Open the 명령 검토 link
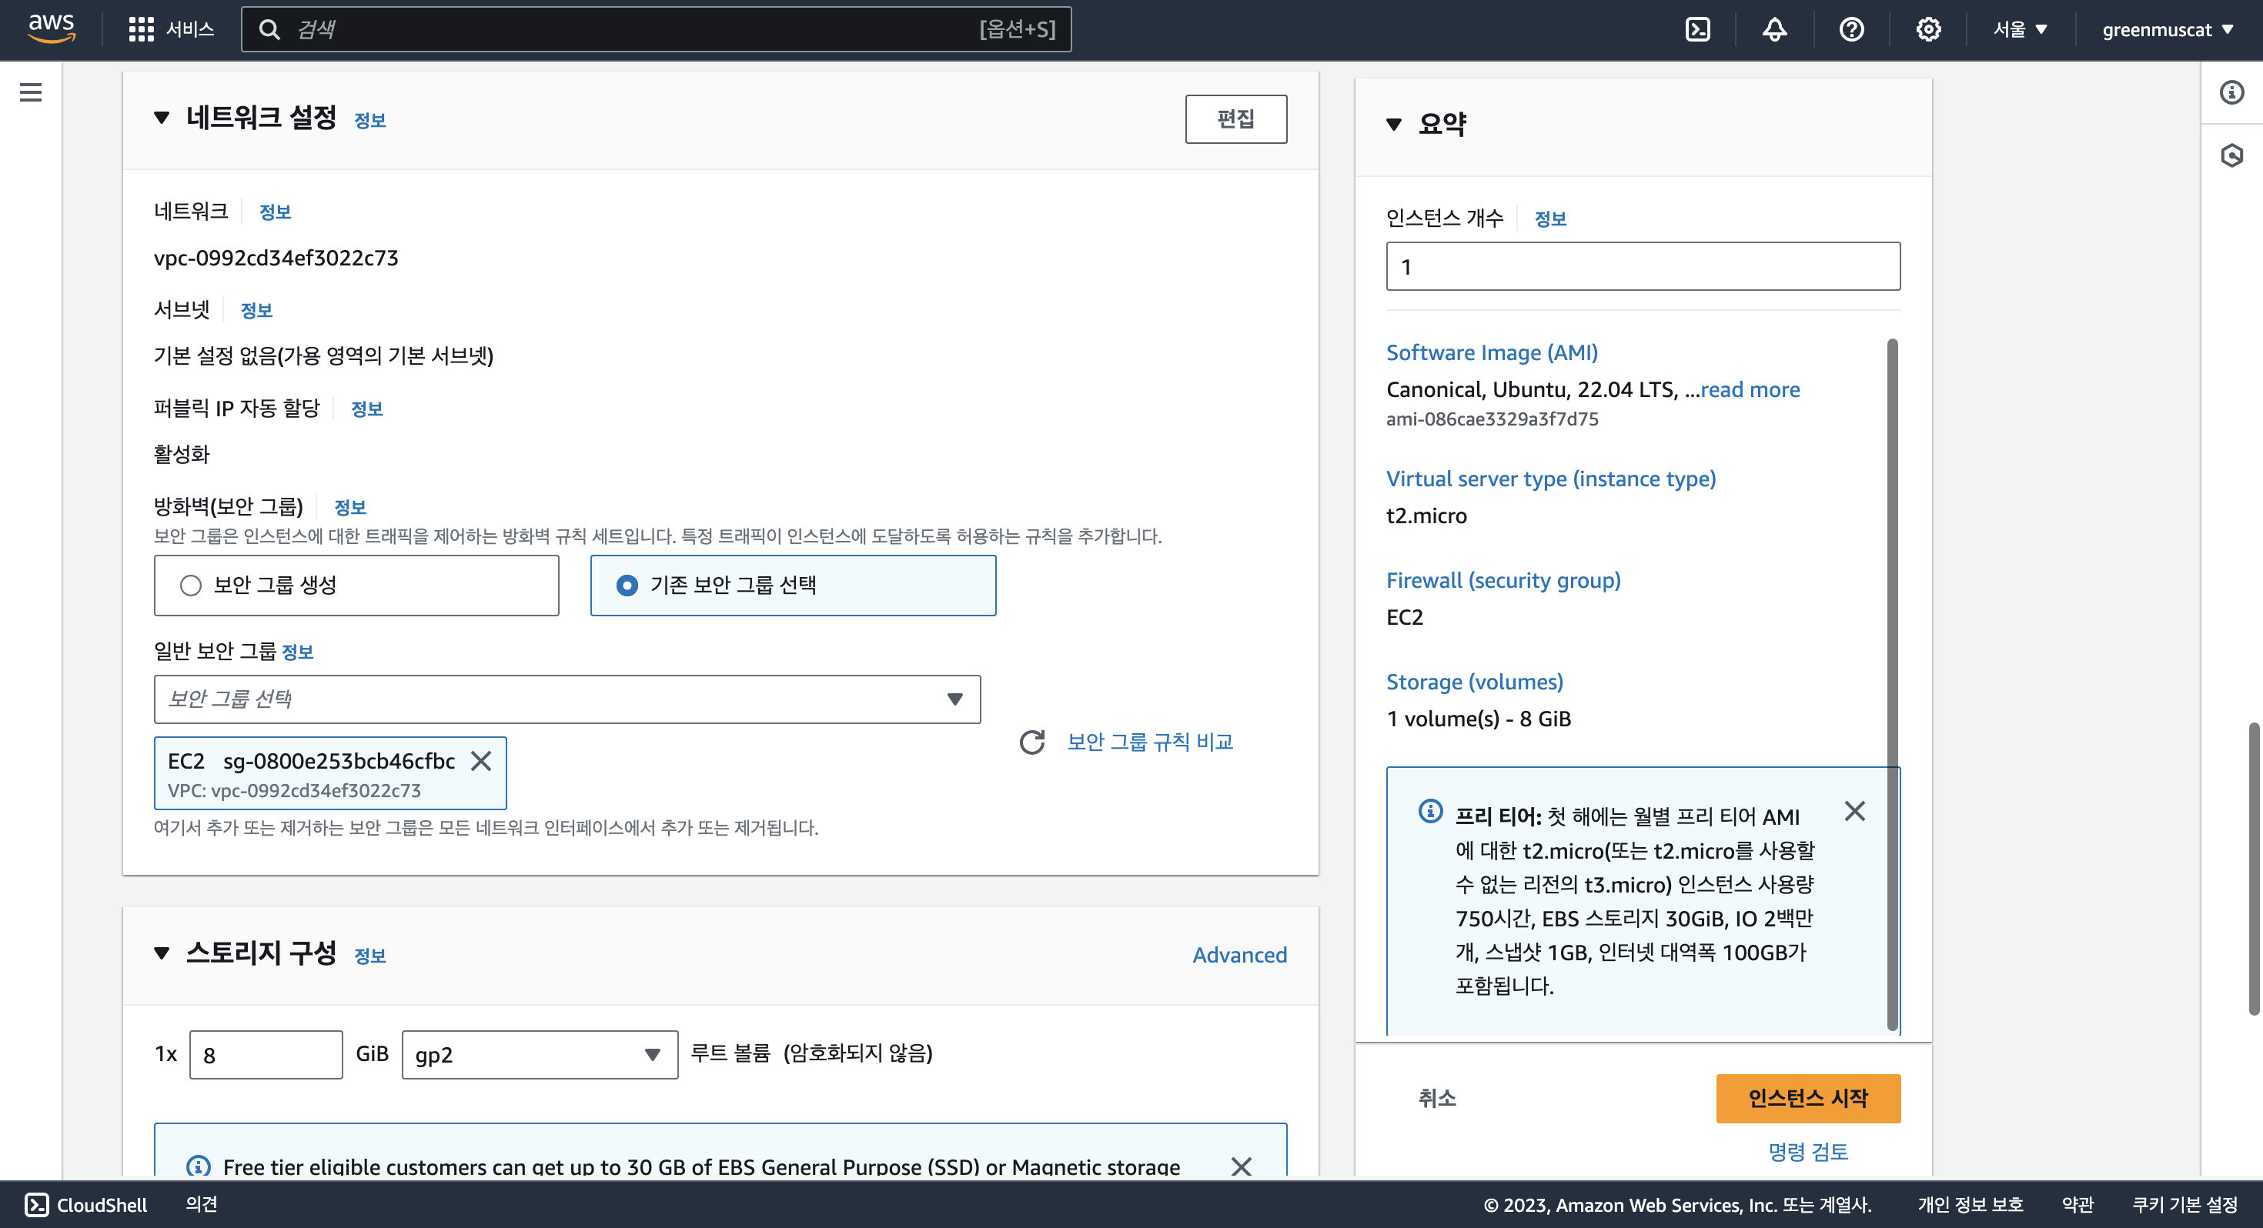The width and height of the screenshot is (2263, 1228). coord(1808,1152)
